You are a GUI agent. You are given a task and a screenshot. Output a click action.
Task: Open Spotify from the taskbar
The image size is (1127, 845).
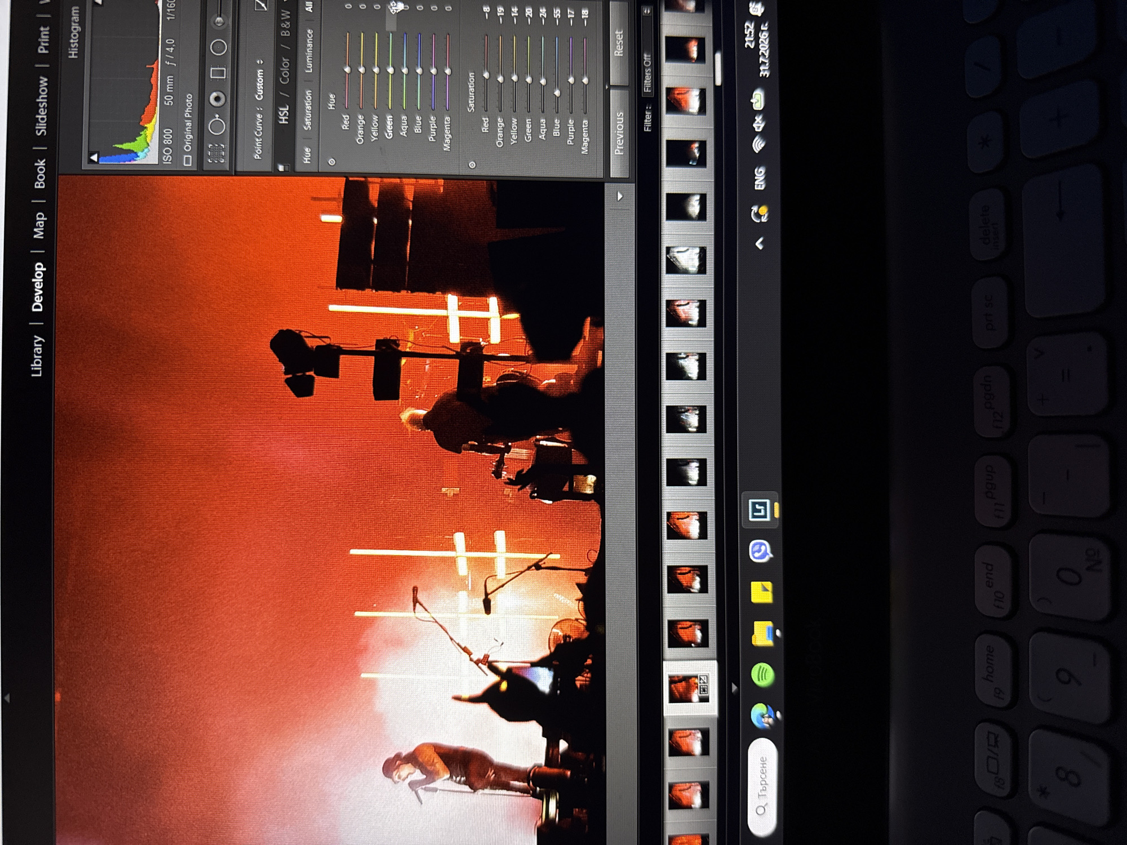762,674
